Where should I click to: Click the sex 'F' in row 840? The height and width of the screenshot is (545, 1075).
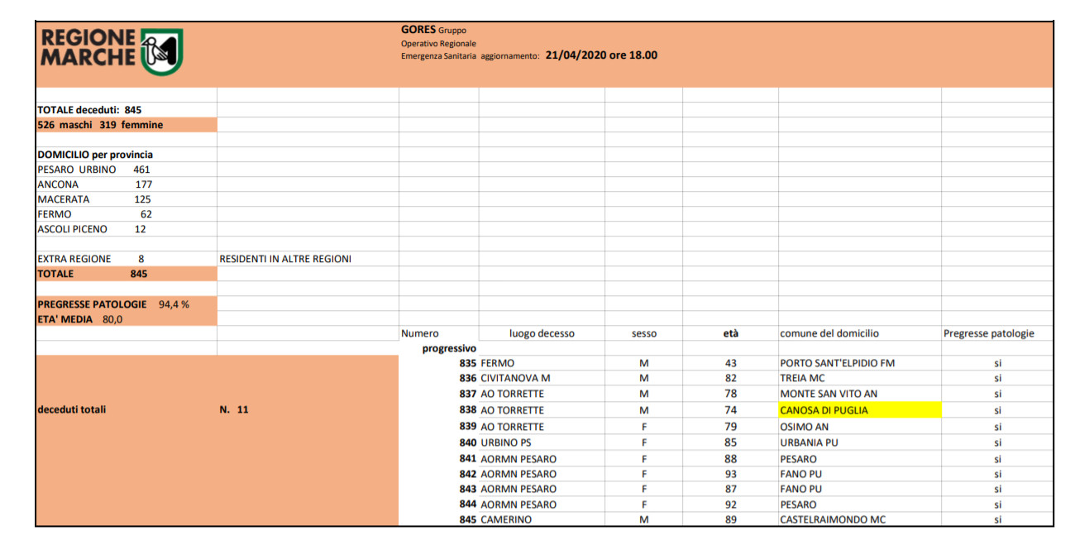tap(643, 442)
